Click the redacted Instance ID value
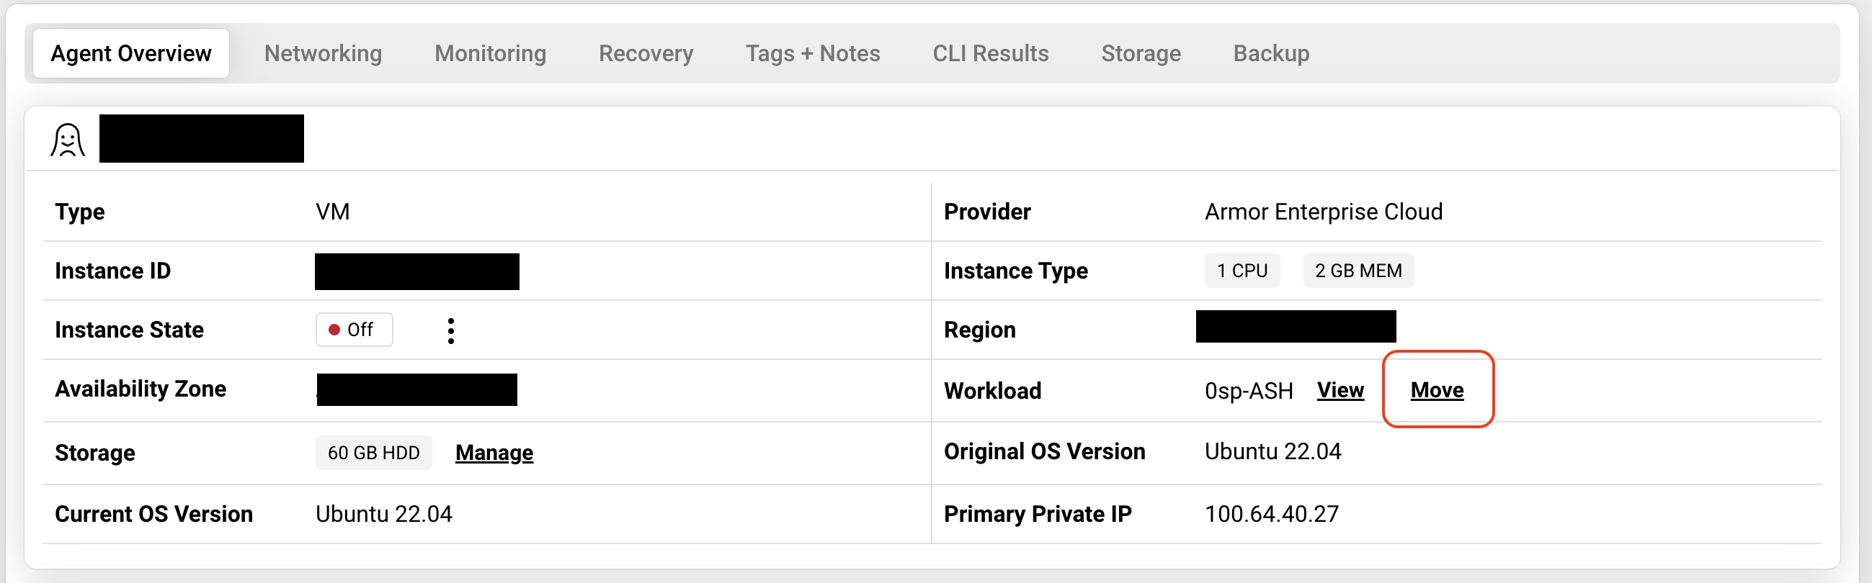Image resolution: width=1872 pixels, height=583 pixels. point(416,271)
